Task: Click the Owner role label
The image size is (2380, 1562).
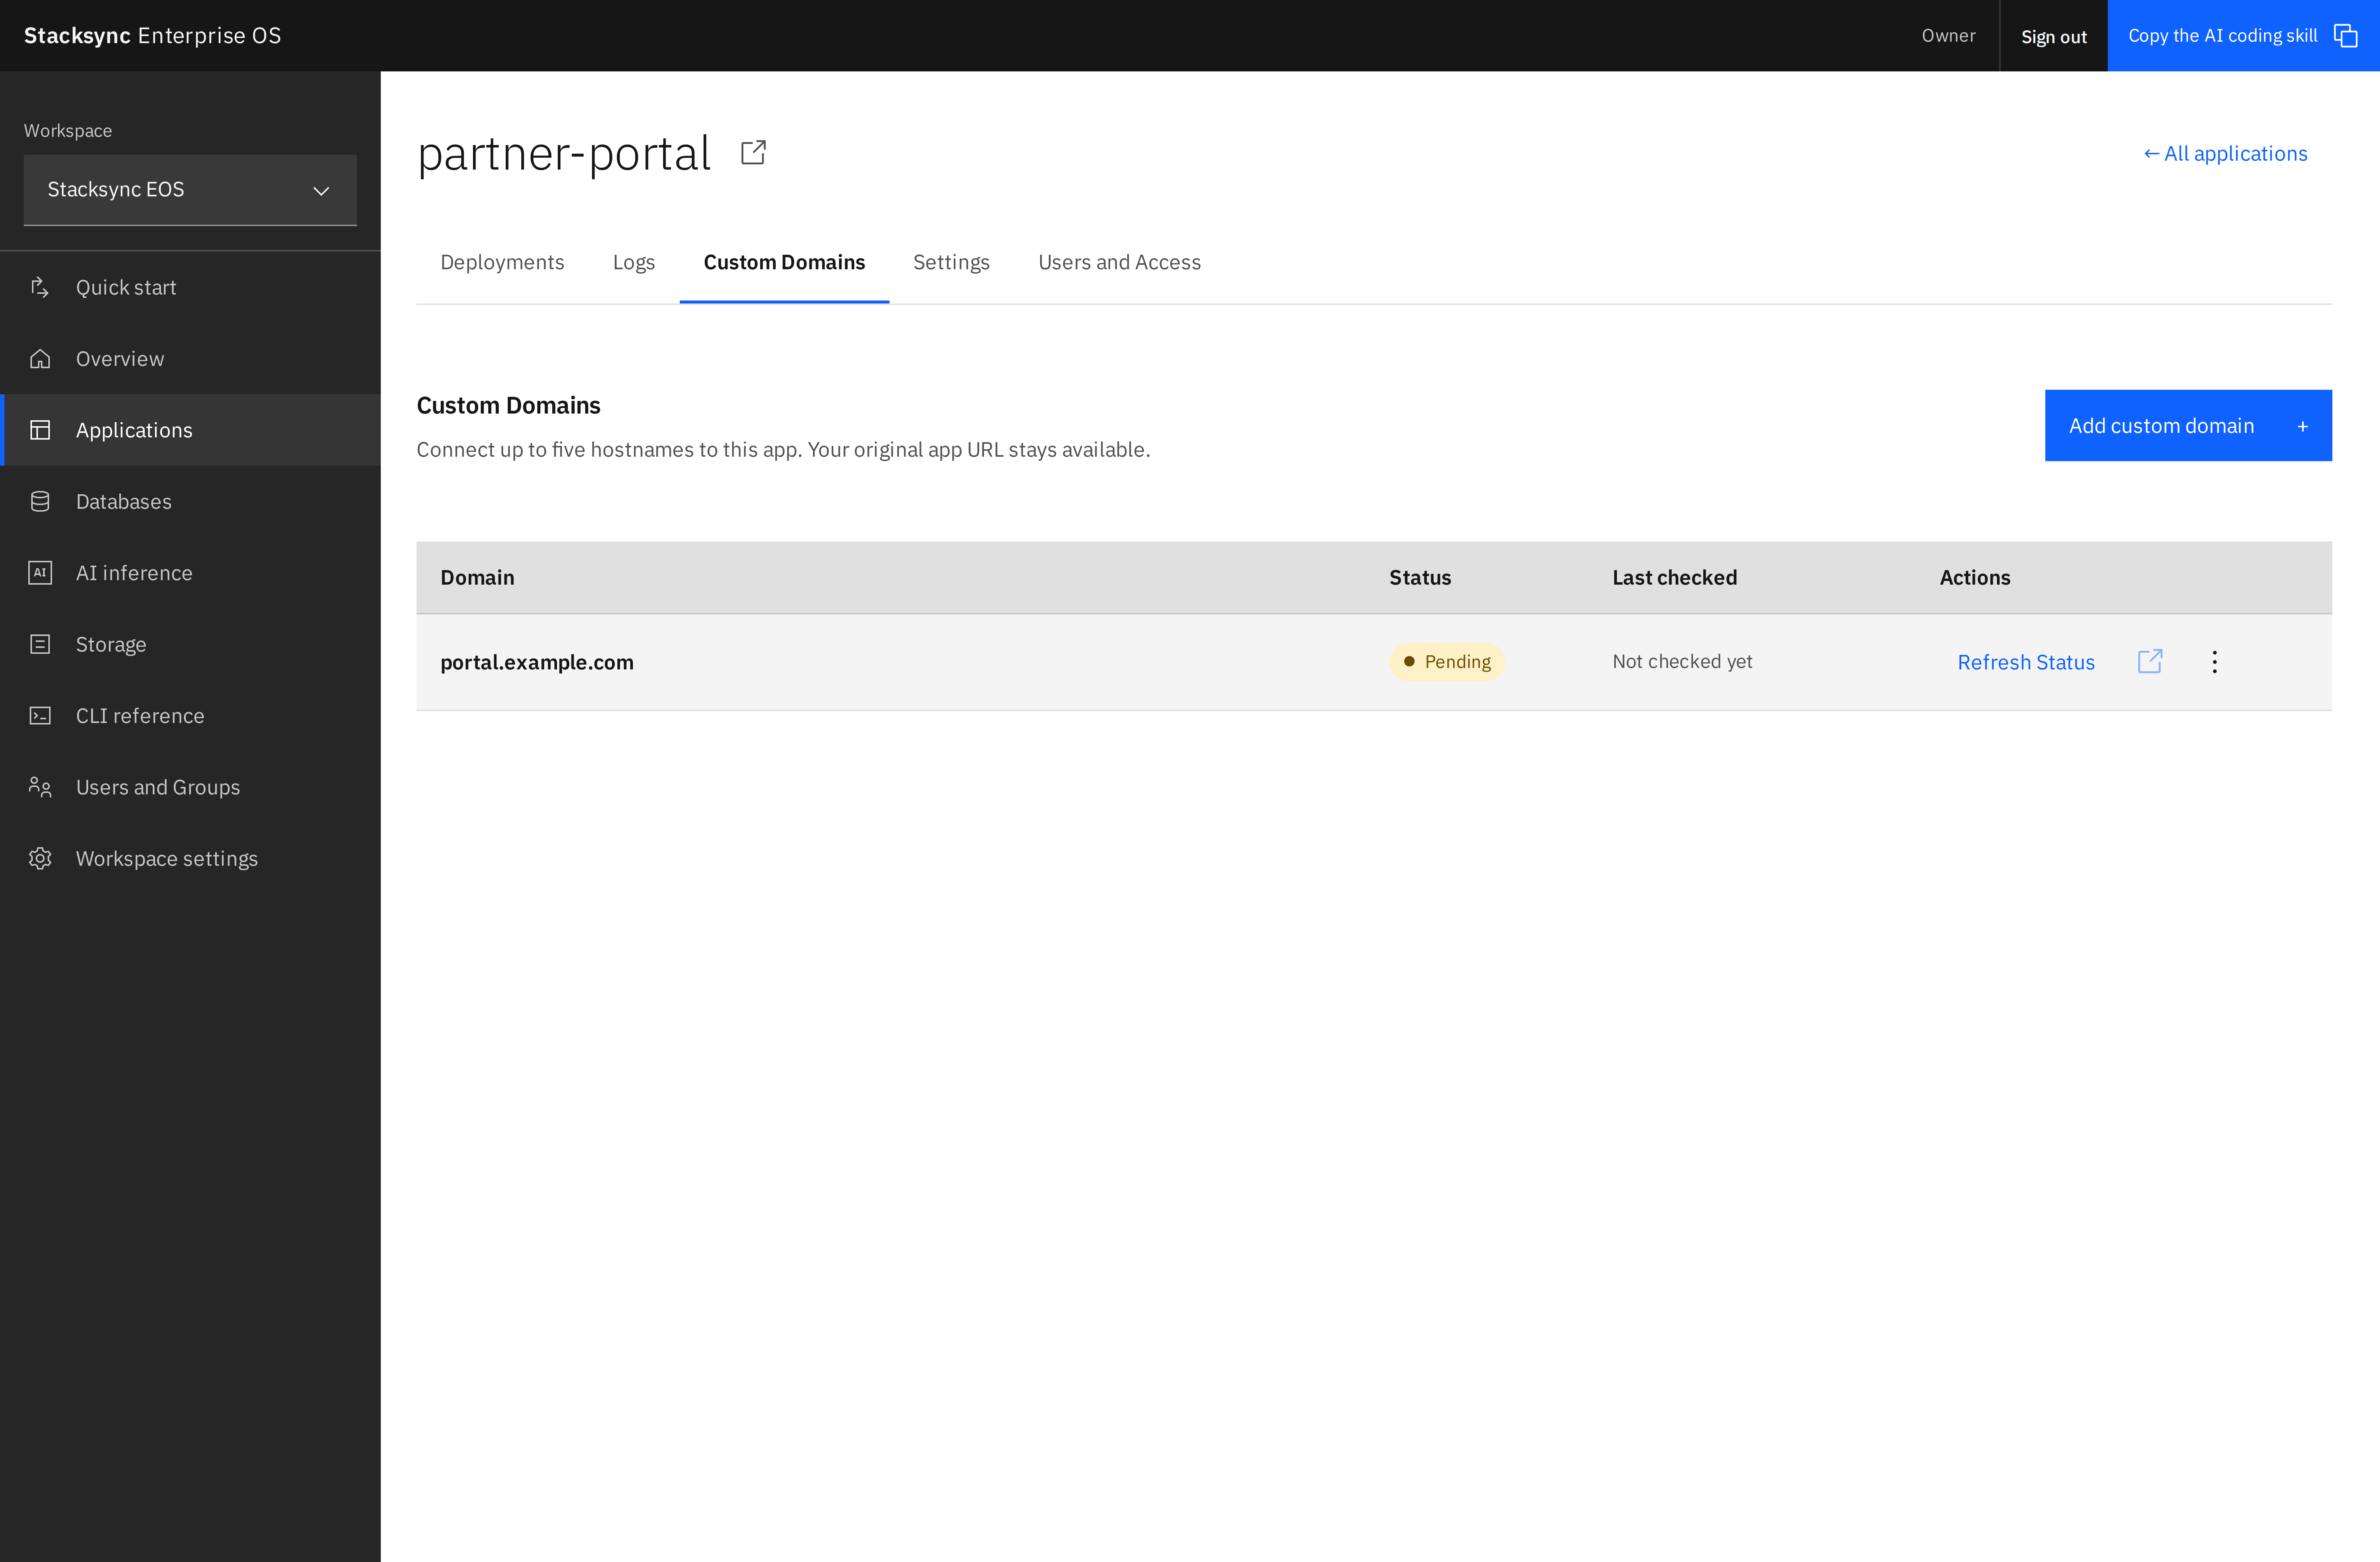Action: [1948, 36]
